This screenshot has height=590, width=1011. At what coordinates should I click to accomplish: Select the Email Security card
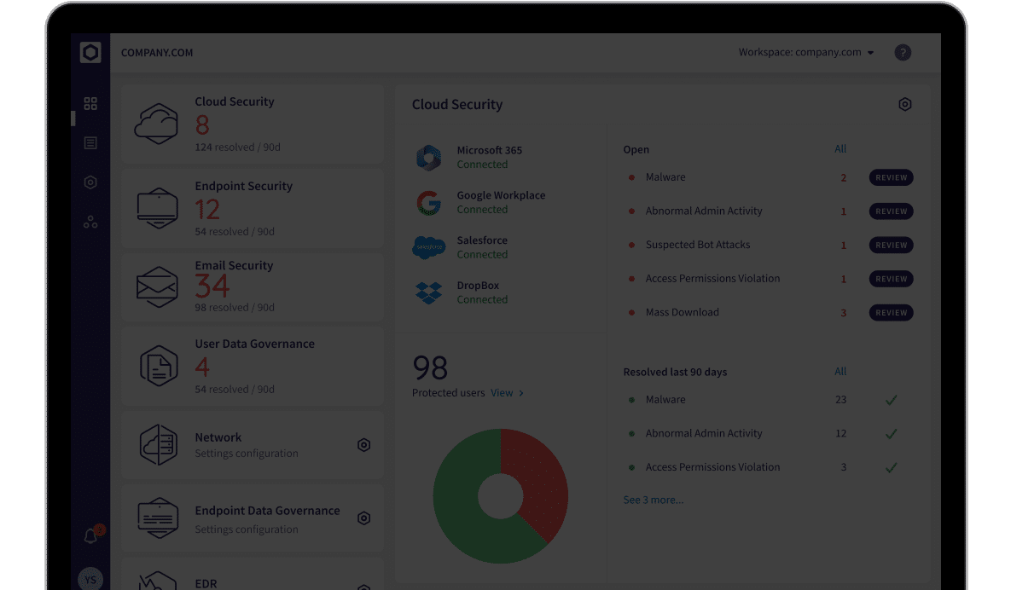252,287
